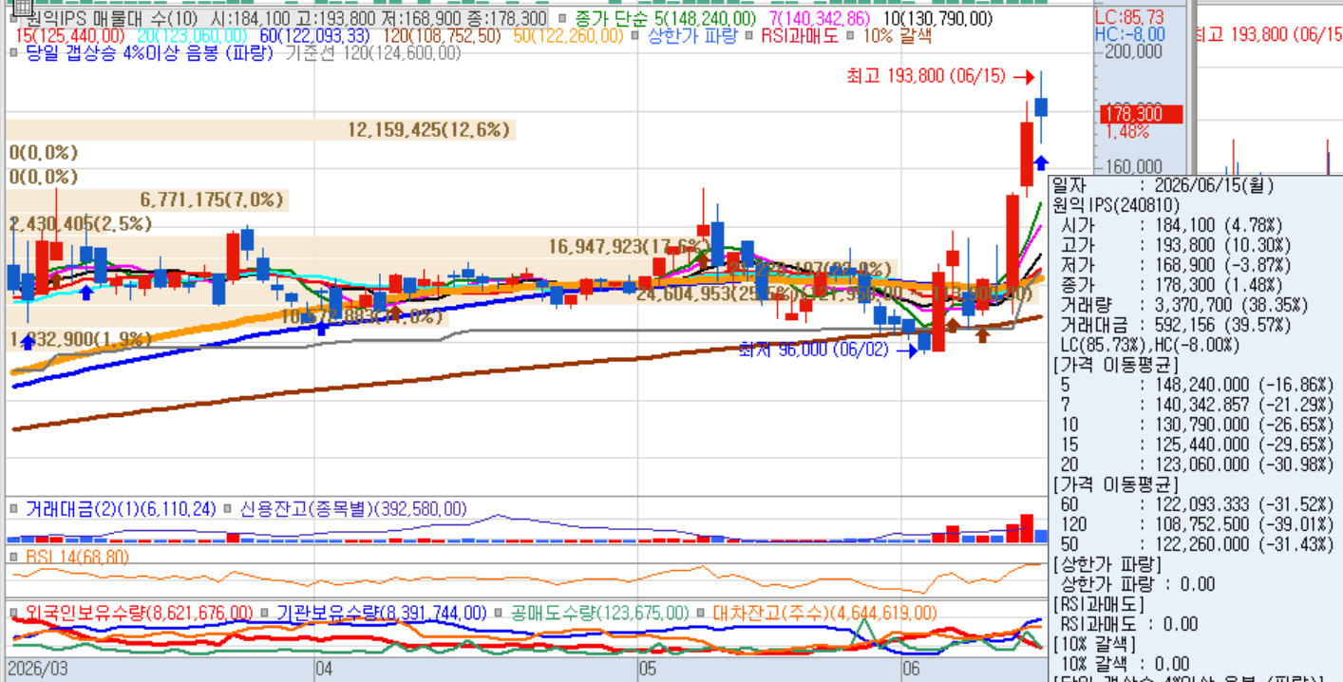The image size is (1343, 682).
Task: Click the 2026/03 date axis label
Action: pyautogui.click(x=38, y=669)
